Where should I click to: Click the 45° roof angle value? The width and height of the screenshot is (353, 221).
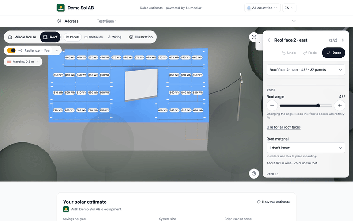342,97
